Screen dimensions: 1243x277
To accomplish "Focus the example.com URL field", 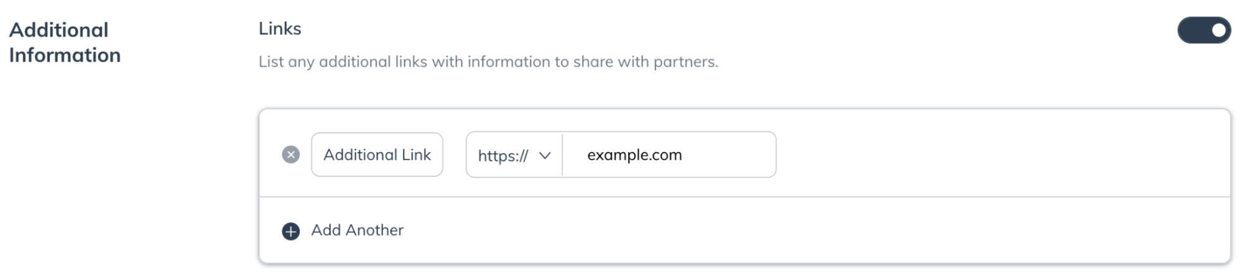I will (669, 155).
